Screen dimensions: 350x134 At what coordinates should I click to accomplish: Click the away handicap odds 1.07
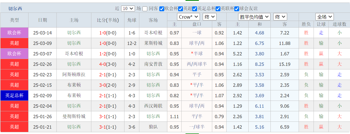click(219, 95)
